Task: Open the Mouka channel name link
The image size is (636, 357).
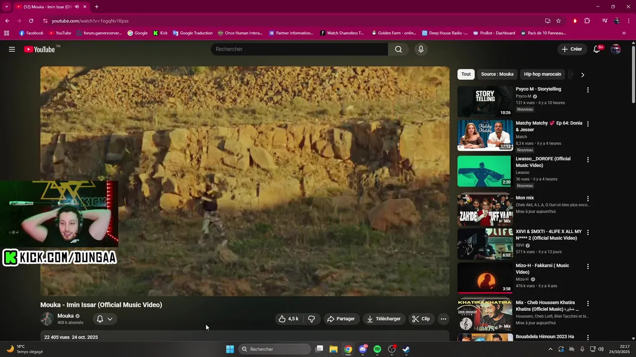Action: 66,316
